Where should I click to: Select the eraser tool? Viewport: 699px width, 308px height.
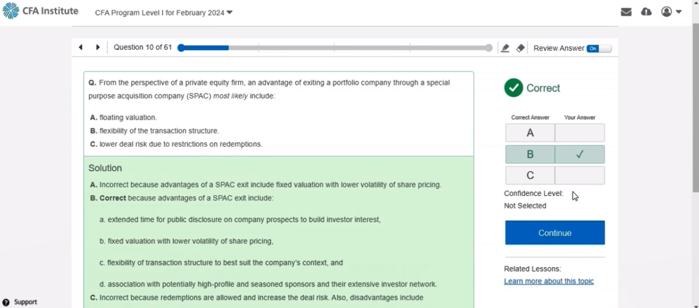pyautogui.click(x=521, y=48)
